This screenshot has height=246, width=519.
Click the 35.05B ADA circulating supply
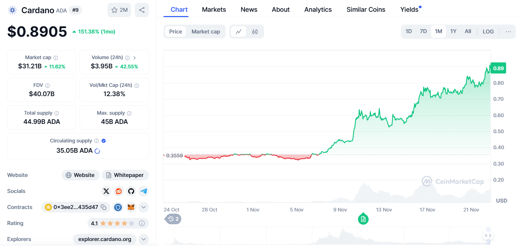(x=75, y=151)
